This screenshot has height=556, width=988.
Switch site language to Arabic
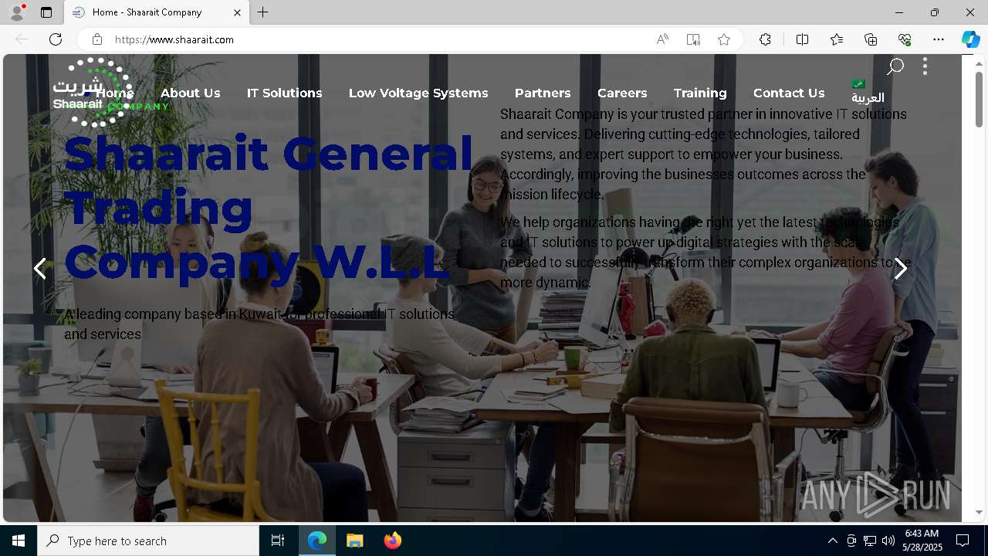coord(868,92)
